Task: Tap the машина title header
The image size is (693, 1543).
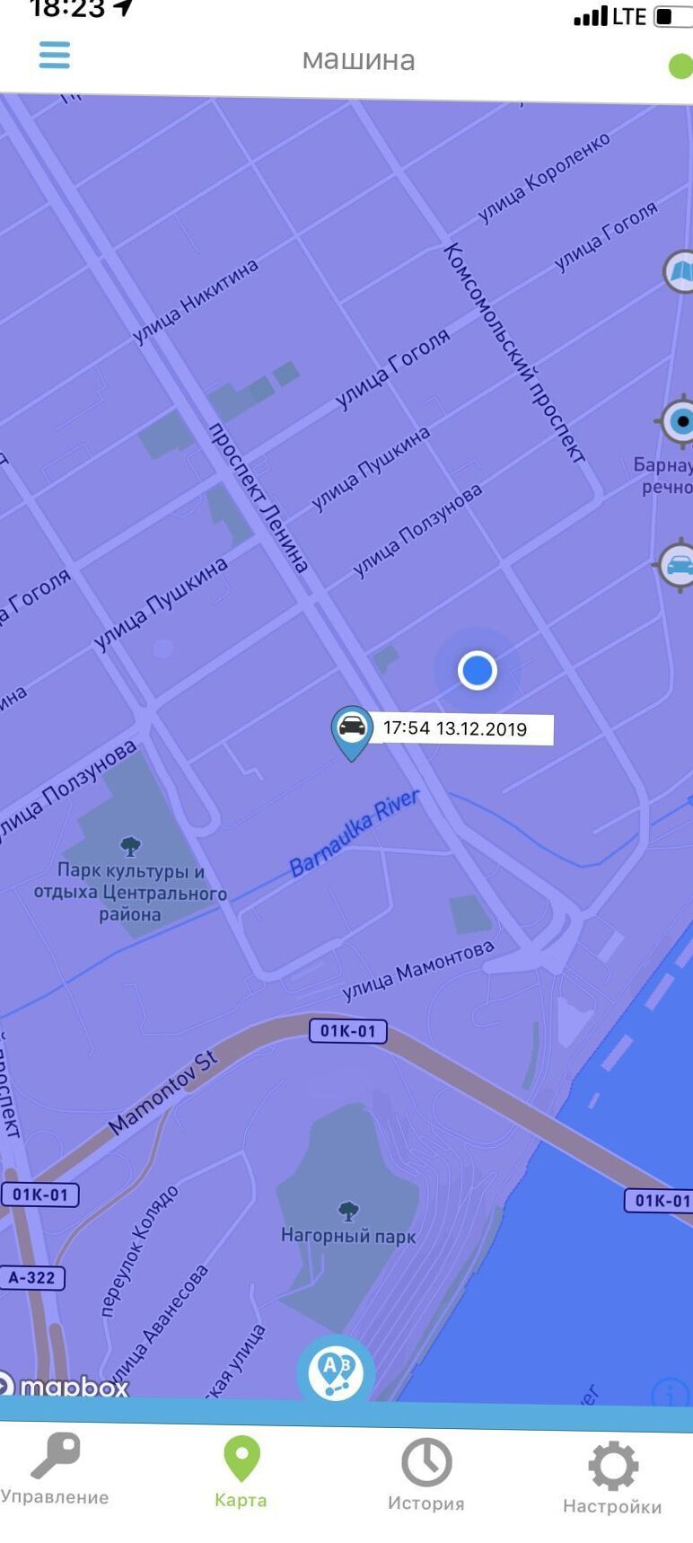Action: [358, 59]
